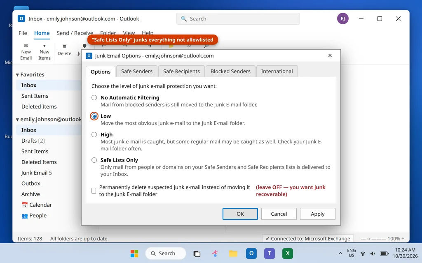This screenshot has height=263, width=422.
Task: Collapse the Favorites section
Action: [x=17, y=75]
